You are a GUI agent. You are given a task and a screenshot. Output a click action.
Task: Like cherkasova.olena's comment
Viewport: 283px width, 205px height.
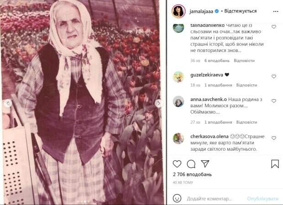tap(274, 138)
